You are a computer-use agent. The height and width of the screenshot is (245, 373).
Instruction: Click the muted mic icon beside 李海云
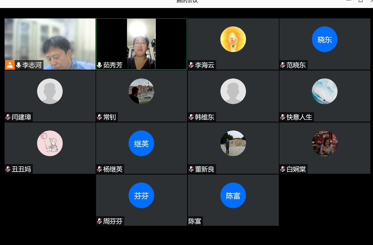pyautogui.click(x=191, y=65)
